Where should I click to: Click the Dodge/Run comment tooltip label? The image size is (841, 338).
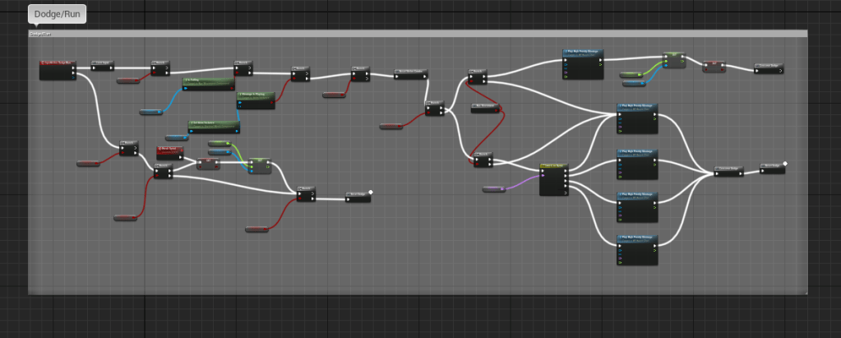pos(57,14)
